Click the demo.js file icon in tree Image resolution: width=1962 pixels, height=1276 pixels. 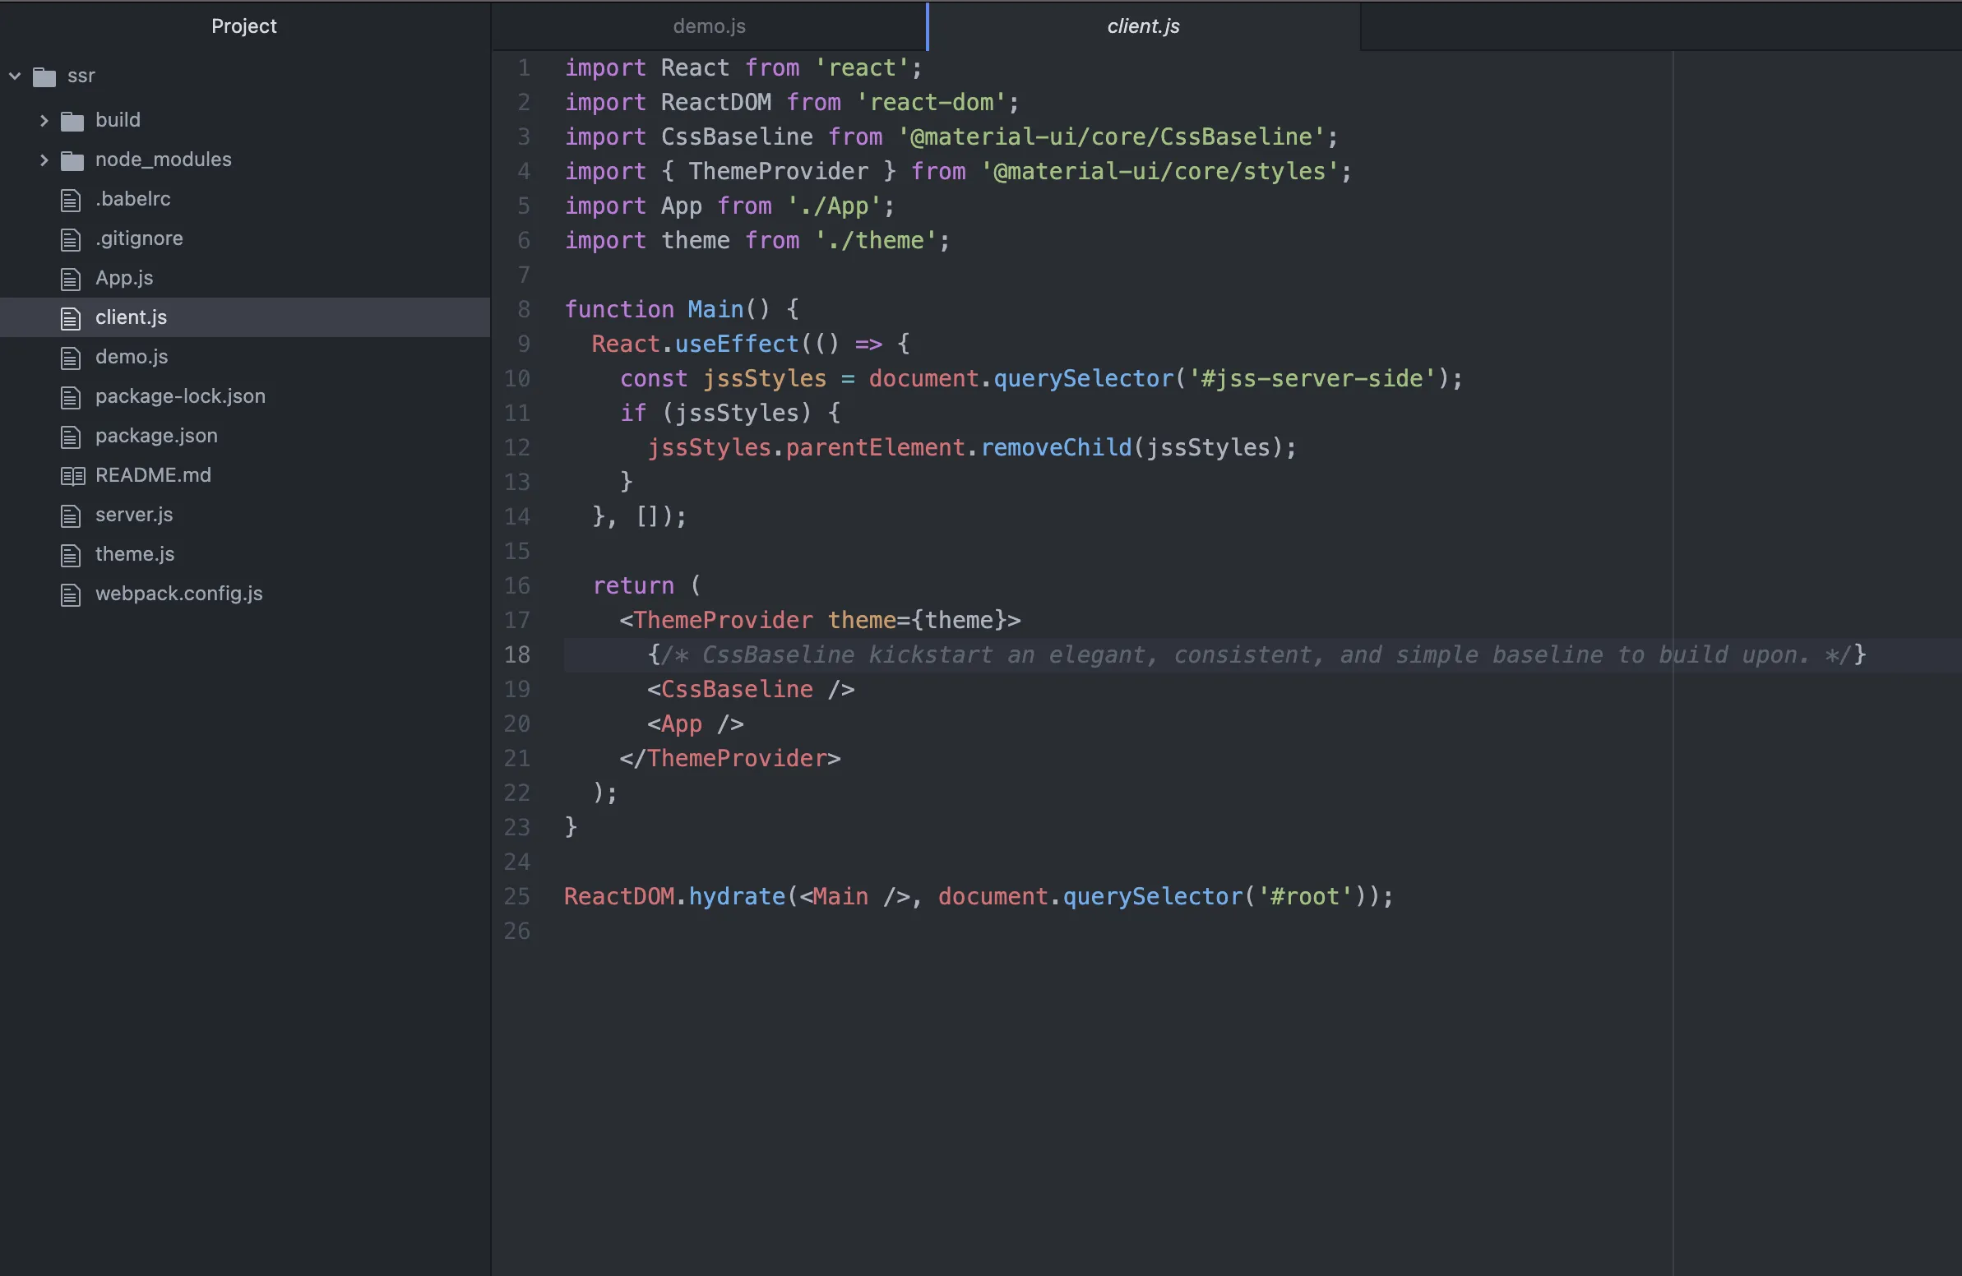click(x=71, y=358)
